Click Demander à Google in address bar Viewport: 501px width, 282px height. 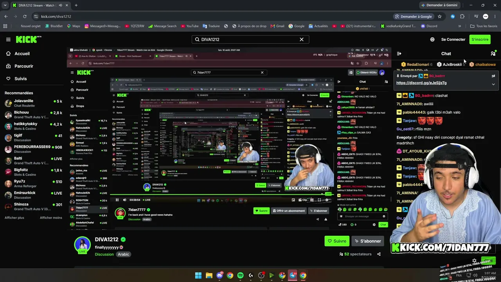(413, 16)
